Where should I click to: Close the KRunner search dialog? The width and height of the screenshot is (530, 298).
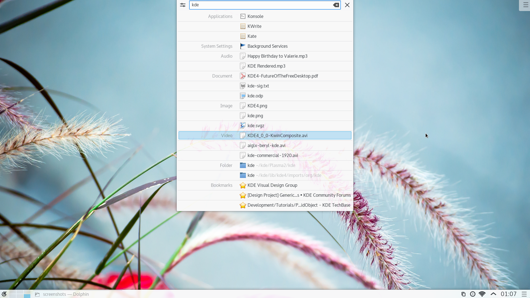coord(347,5)
